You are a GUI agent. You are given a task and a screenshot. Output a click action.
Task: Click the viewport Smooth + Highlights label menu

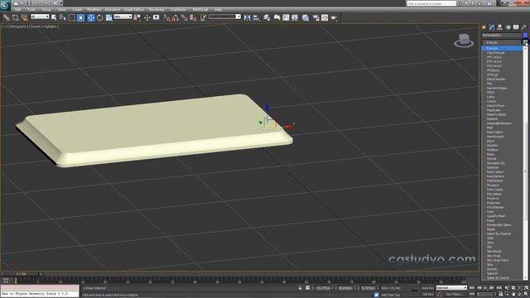click(44, 26)
